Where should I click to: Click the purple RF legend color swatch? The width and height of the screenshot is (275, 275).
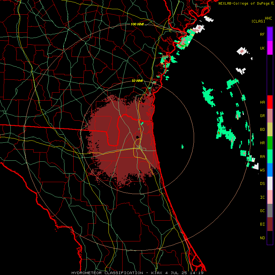(270, 34)
